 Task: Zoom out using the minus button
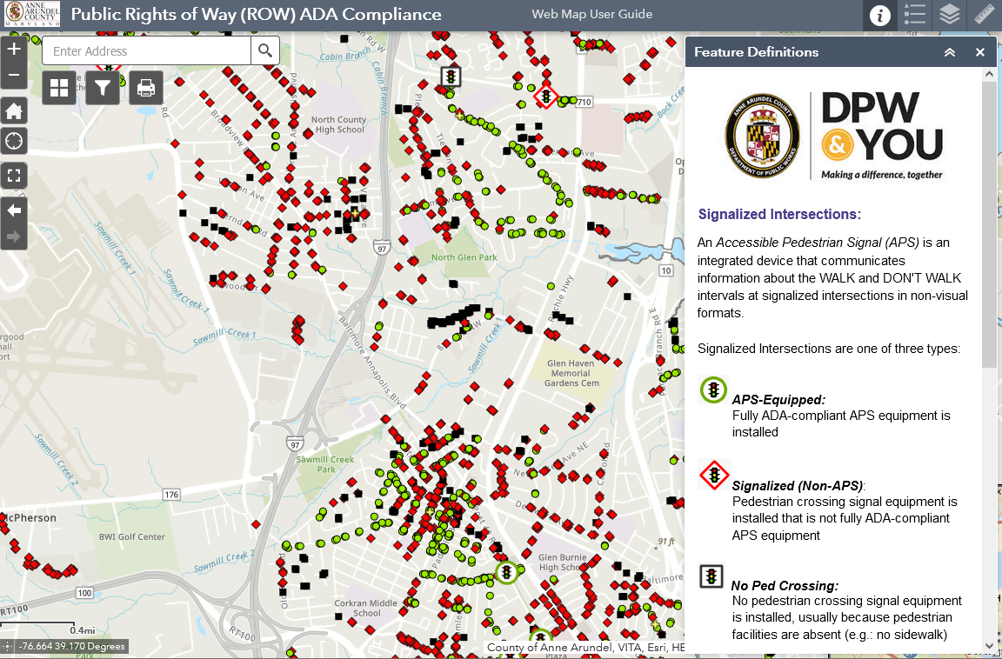tap(13, 77)
